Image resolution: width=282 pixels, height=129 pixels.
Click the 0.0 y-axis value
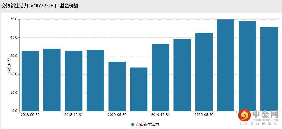[x=15, y=111]
